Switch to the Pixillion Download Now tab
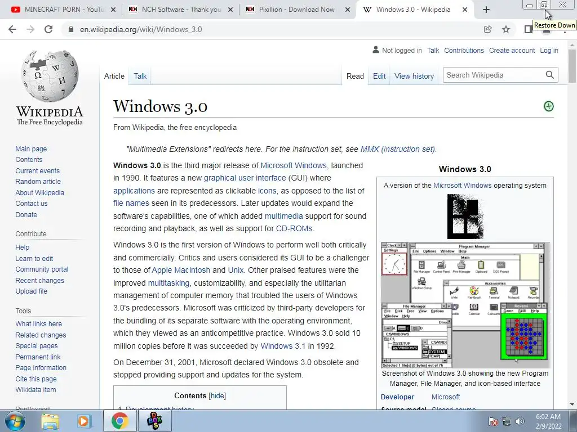The height and width of the screenshot is (432, 577). [x=298, y=10]
